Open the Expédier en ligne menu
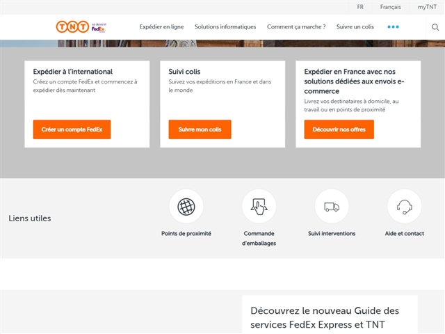 [x=161, y=27]
